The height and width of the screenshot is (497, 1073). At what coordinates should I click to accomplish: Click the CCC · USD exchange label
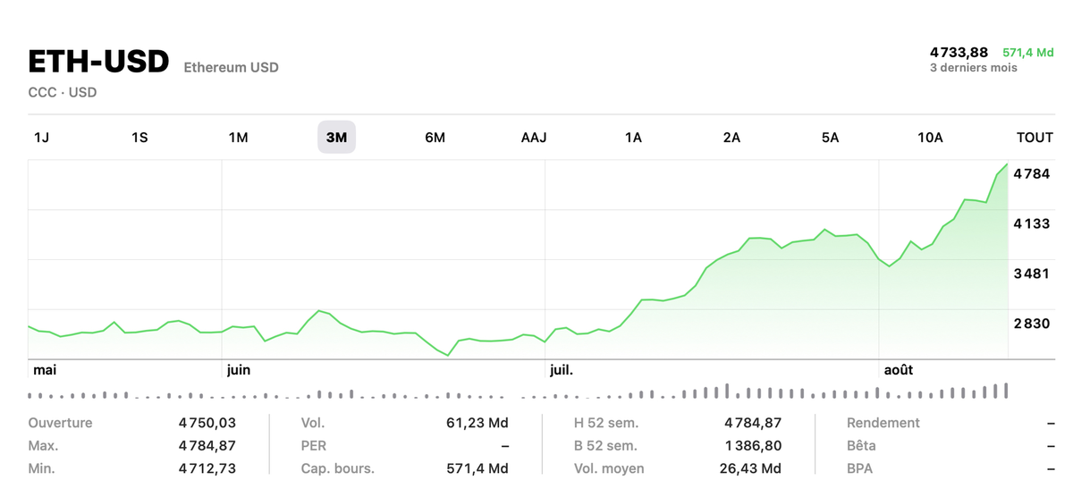pos(63,92)
